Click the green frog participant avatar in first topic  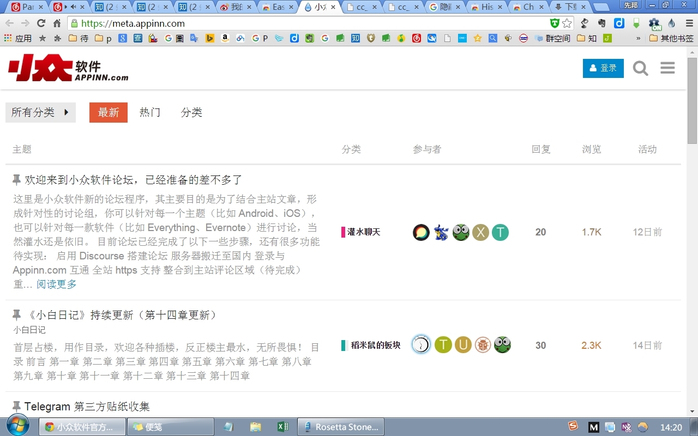461,232
